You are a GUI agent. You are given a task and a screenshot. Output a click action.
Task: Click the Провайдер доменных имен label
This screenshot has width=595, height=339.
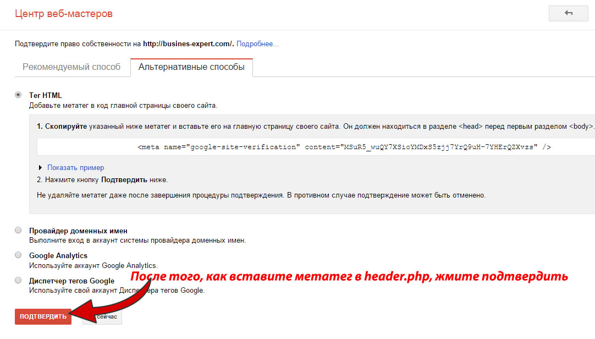pyautogui.click(x=78, y=231)
